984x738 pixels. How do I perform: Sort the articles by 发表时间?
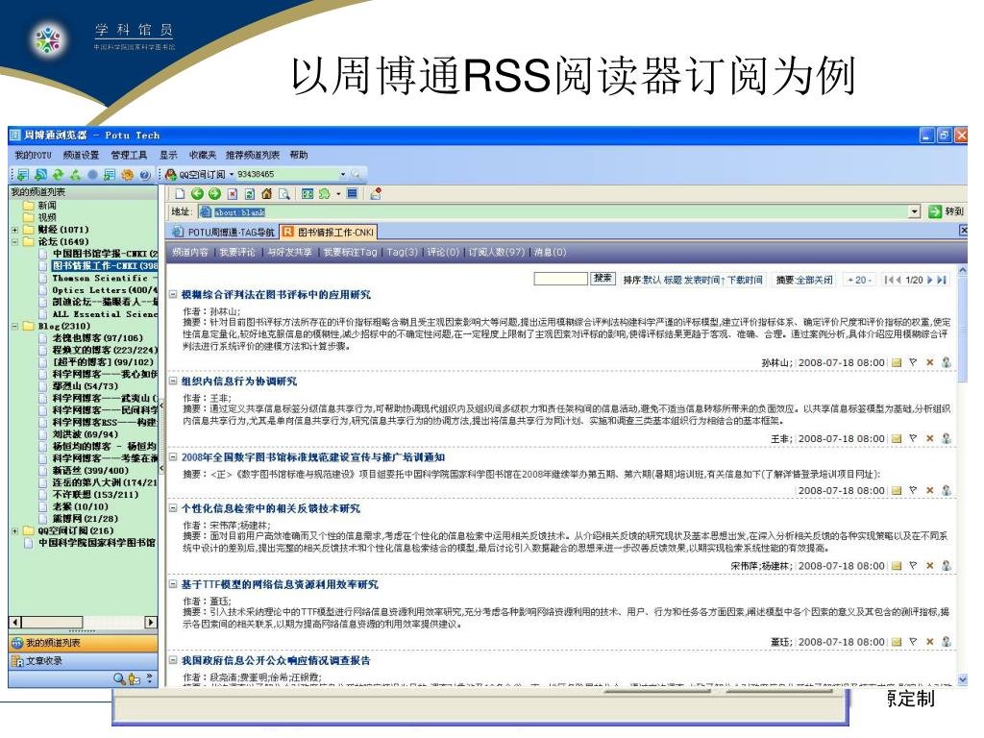click(704, 280)
